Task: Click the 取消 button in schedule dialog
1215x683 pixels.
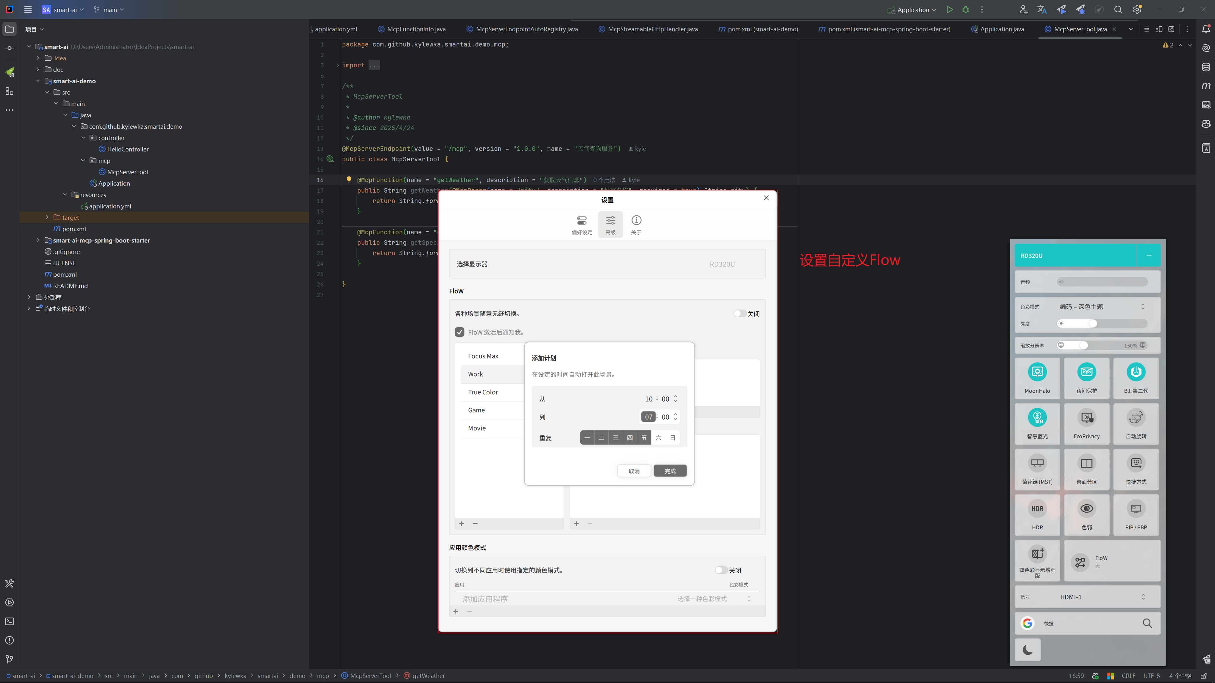Action: [x=634, y=471]
